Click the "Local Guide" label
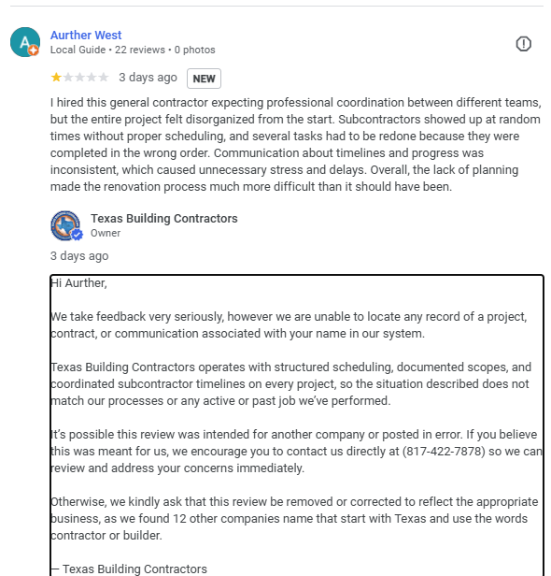This screenshot has width=551, height=576. click(x=78, y=50)
